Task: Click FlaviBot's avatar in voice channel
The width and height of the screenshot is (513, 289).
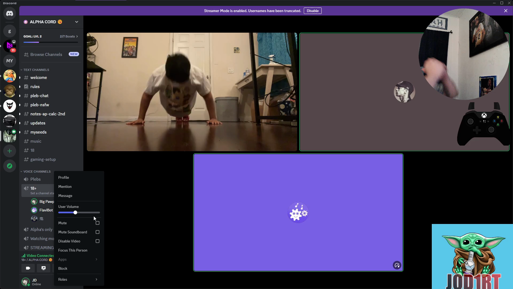Action: [34, 210]
